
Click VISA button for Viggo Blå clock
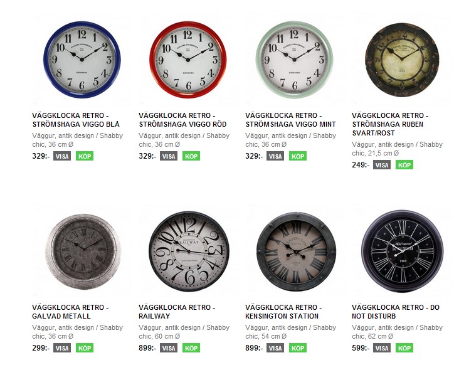click(62, 156)
